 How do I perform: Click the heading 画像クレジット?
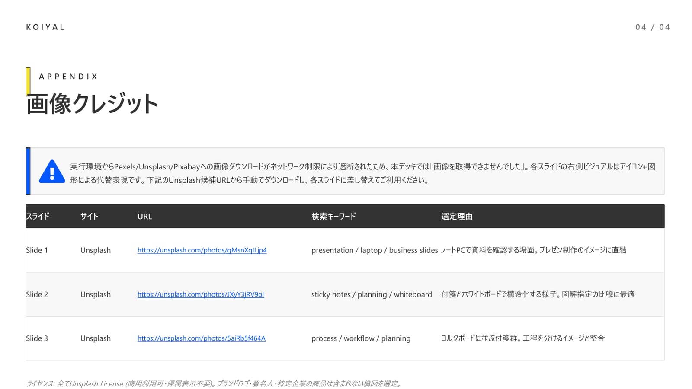coord(92,104)
